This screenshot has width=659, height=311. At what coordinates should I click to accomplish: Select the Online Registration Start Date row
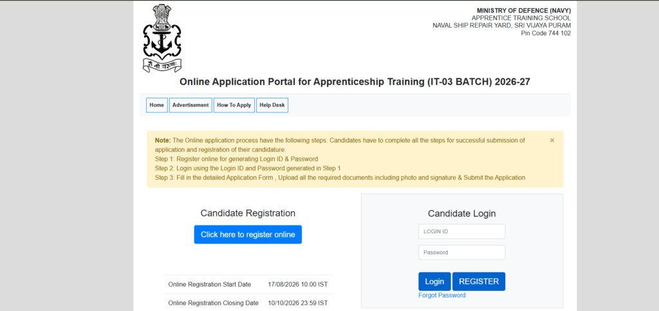248,284
